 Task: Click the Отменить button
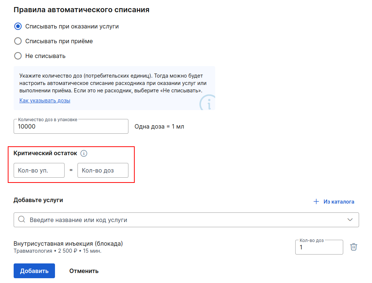pyautogui.click(x=84, y=271)
